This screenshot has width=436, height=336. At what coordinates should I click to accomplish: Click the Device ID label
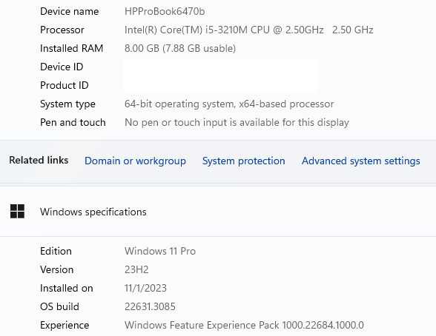(x=62, y=67)
